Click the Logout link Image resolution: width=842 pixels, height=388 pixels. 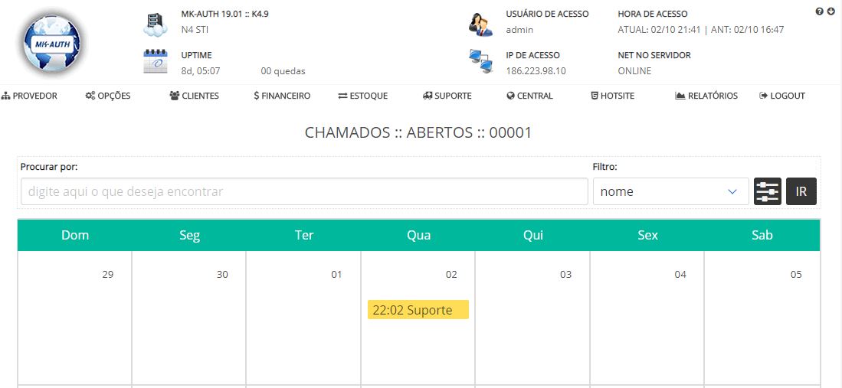click(x=782, y=96)
